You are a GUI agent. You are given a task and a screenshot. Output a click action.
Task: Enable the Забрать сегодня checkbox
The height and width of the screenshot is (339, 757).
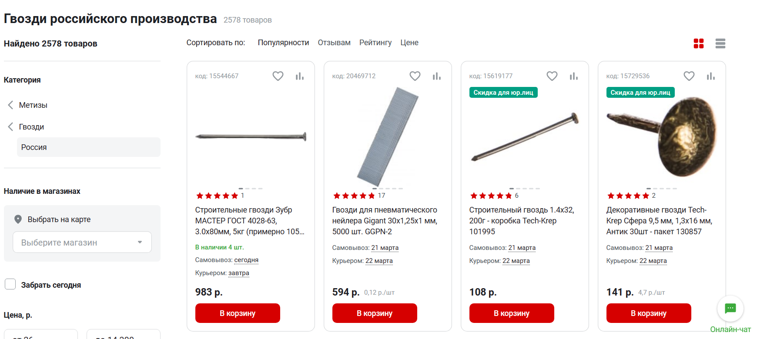click(x=10, y=285)
